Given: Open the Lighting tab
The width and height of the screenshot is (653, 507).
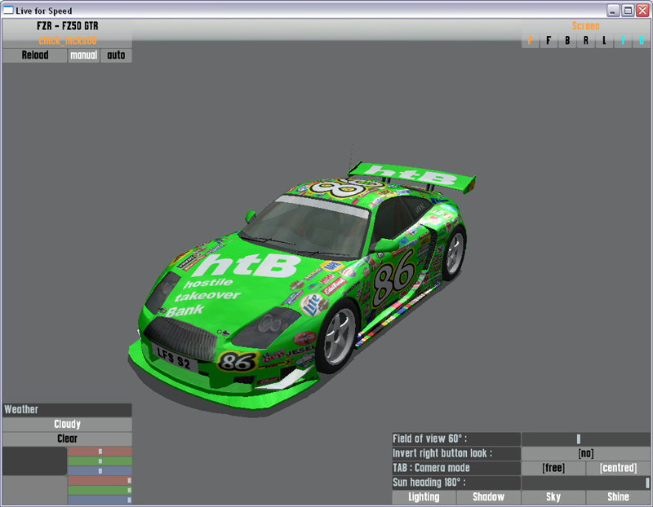Looking at the screenshot, I should pos(424,497).
